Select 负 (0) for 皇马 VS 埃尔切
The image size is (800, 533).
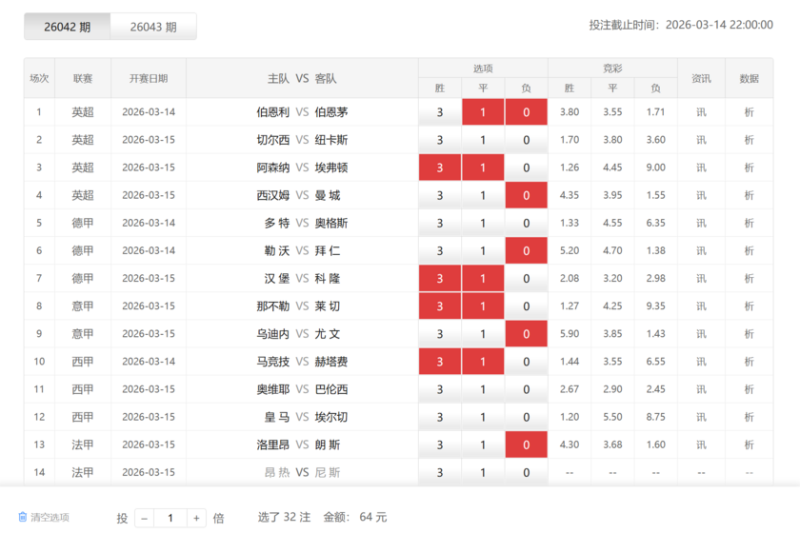coord(526,417)
